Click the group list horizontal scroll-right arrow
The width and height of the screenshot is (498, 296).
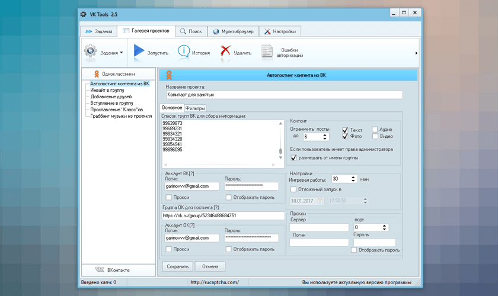[273, 165]
